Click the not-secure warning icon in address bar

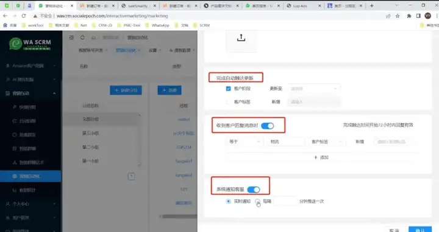(x=35, y=16)
